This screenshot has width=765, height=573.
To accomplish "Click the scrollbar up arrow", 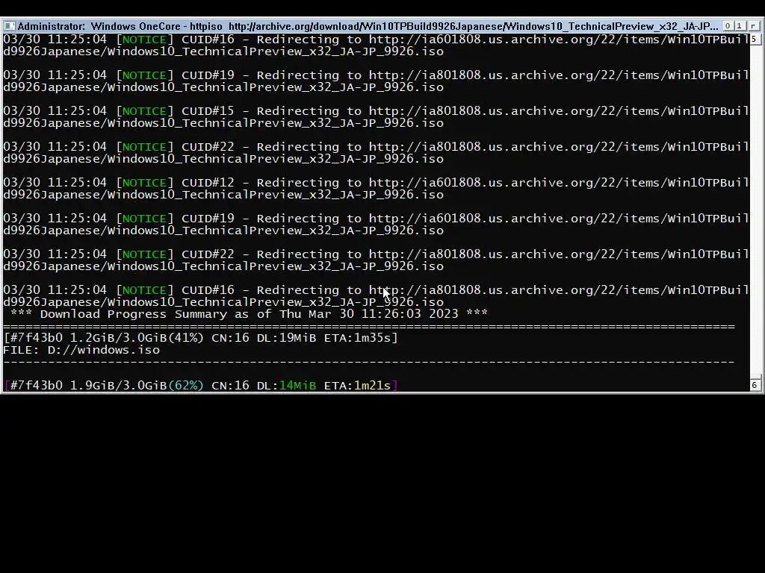I will tap(755, 39).
